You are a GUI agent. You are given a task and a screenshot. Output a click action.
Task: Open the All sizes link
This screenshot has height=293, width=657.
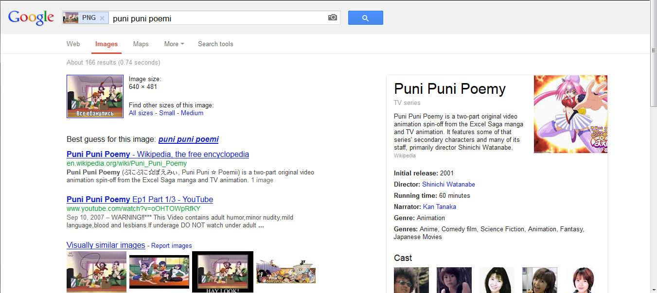(141, 113)
